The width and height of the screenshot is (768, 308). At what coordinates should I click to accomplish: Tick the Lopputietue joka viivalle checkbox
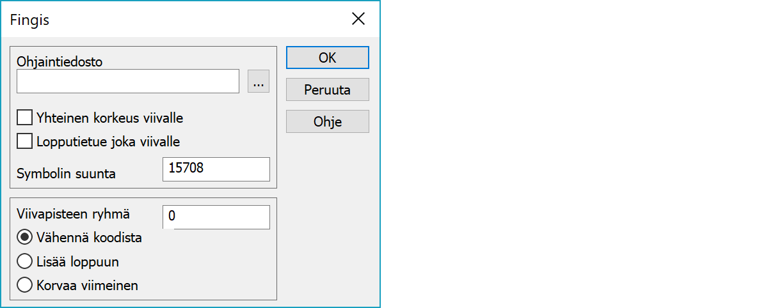coord(25,141)
